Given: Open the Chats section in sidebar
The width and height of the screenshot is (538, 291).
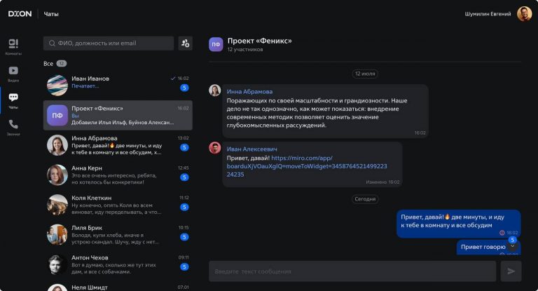Looking at the screenshot, I should coord(13,100).
